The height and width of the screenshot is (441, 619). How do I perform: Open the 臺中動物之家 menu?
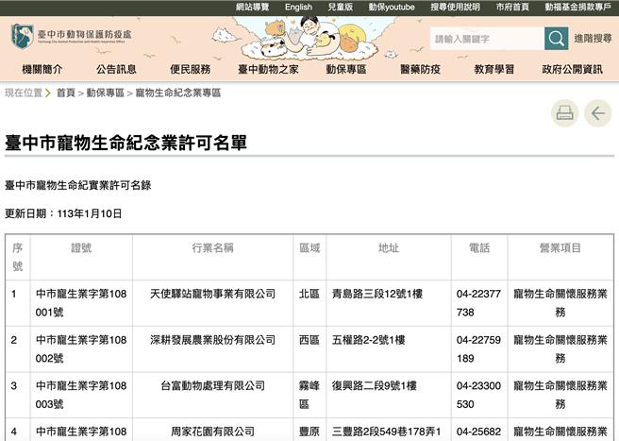(268, 69)
